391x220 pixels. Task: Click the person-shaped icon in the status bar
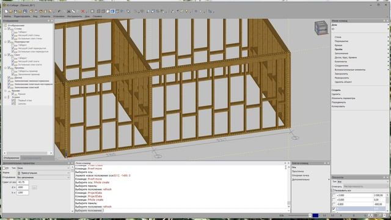pyautogui.click(x=370, y=215)
